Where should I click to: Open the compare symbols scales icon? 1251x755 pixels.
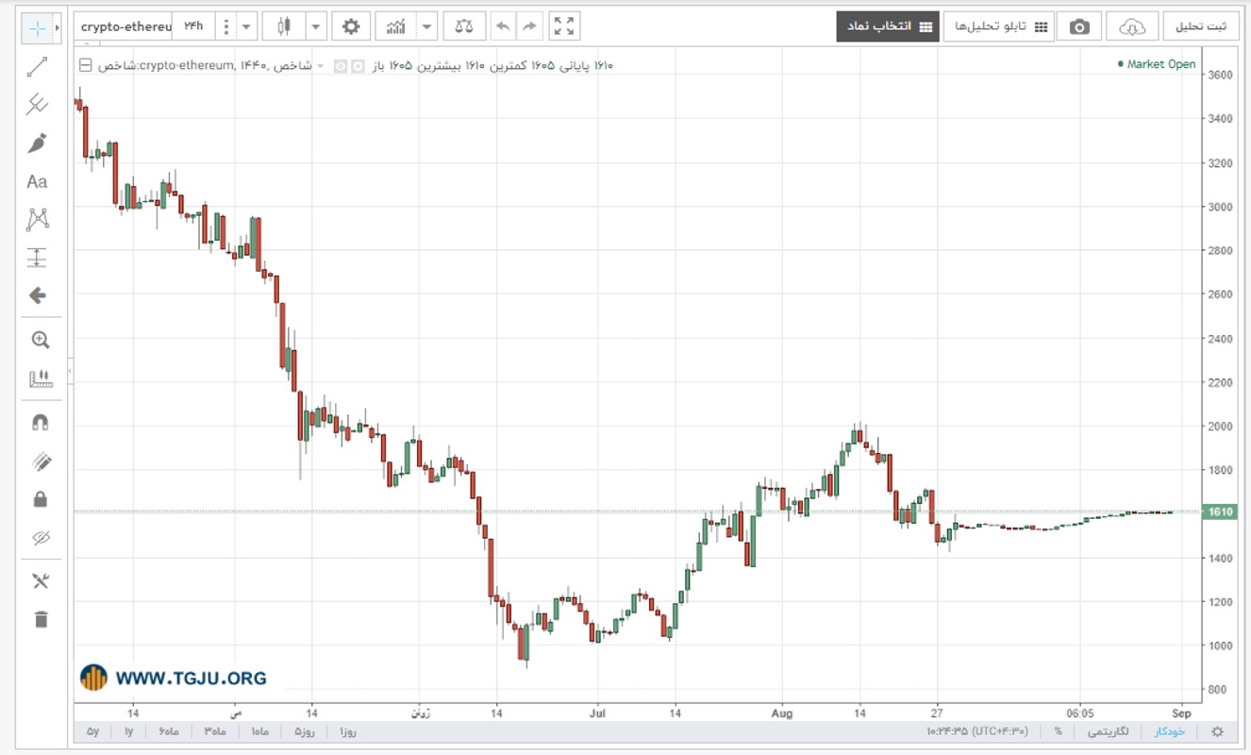click(464, 26)
